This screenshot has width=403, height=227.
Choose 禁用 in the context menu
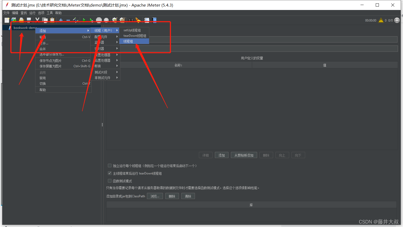click(x=63, y=78)
